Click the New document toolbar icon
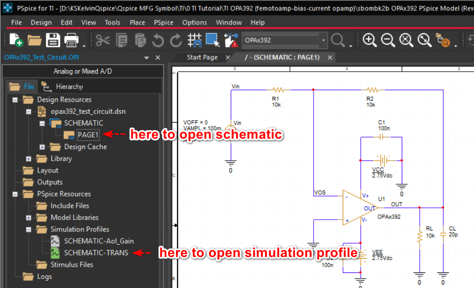The height and width of the screenshot is (288, 474). coord(16,40)
